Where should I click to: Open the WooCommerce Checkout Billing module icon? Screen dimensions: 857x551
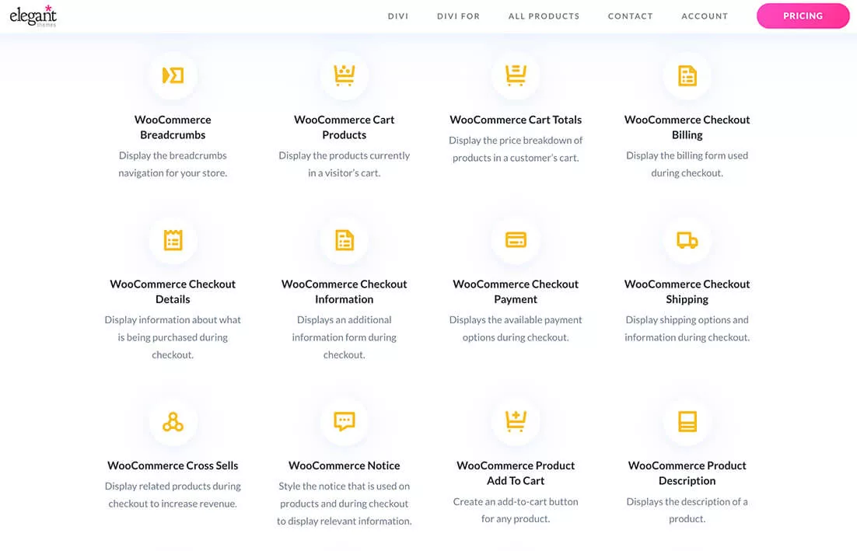coord(687,75)
